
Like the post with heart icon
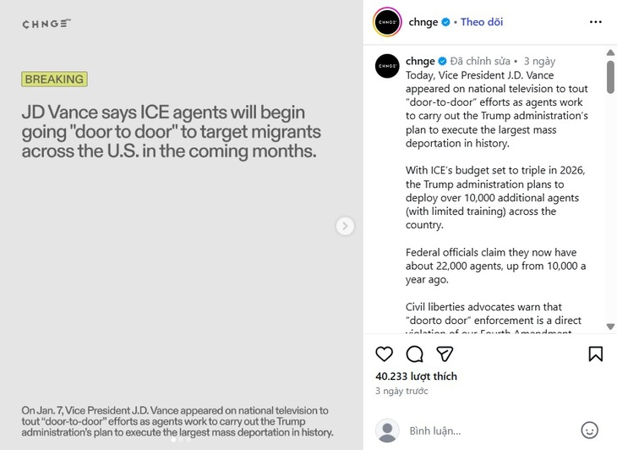point(384,354)
